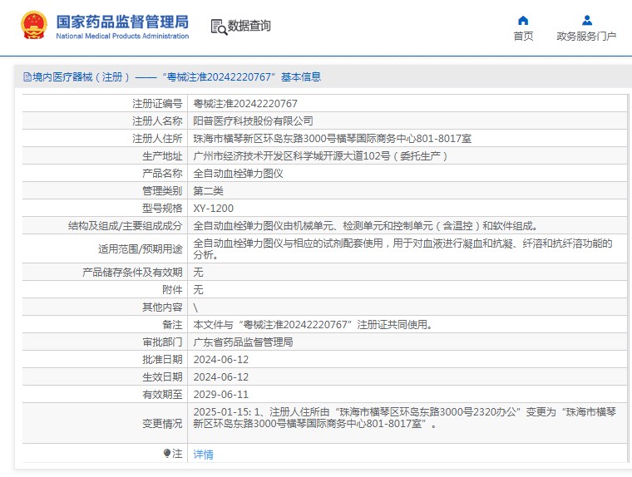632x477 pixels.
Task: Select the 注册人住所 address value
Action: click(x=333, y=139)
